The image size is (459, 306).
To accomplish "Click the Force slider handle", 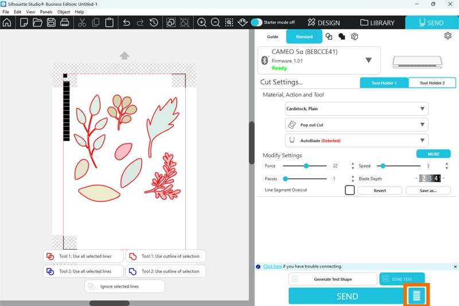I will [x=306, y=166].
